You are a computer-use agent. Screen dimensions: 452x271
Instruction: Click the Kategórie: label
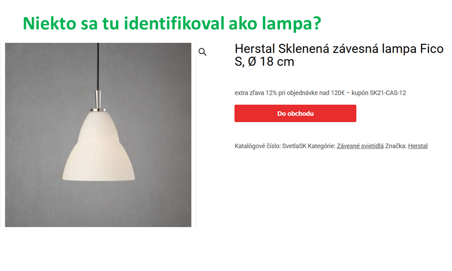(x=321, y=146)
